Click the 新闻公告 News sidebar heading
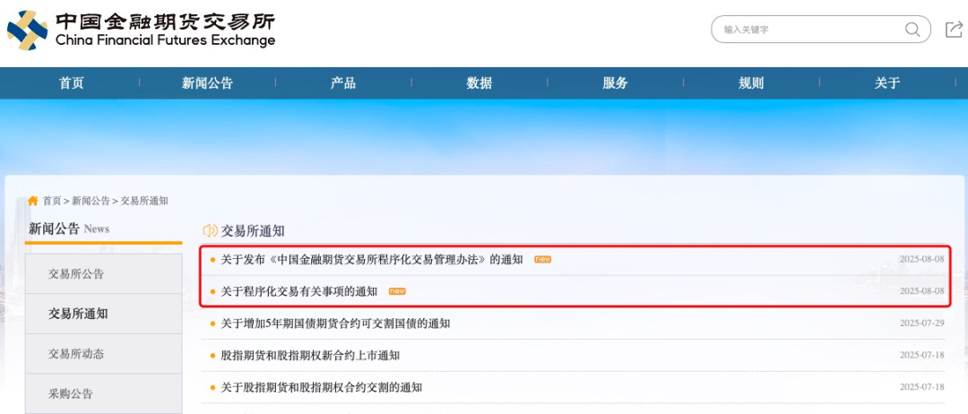 [69, 229]
